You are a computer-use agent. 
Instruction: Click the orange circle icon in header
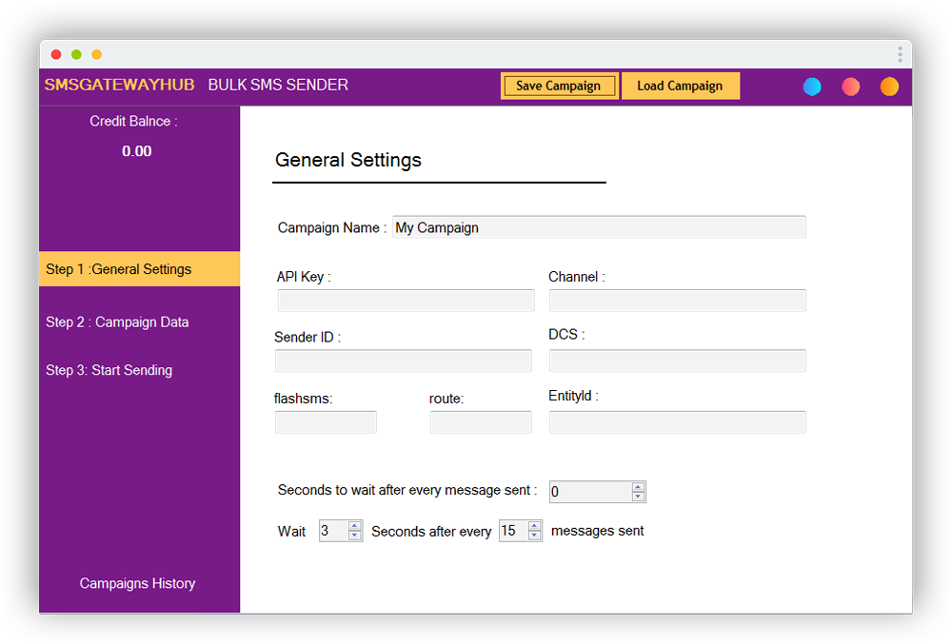click(889, 87)
